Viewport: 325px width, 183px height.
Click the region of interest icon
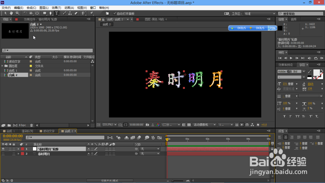125,125
